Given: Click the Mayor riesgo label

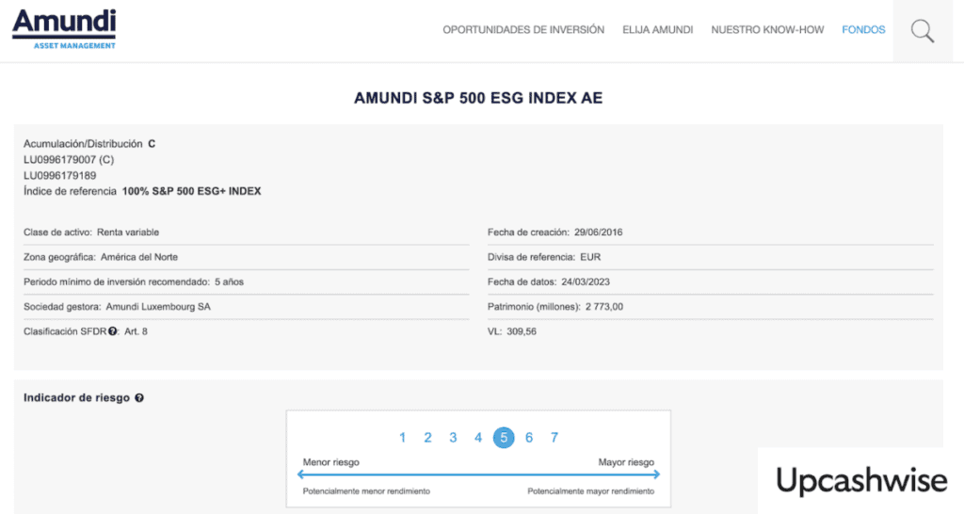Looking at the screenshot, I should click(626, 462).
